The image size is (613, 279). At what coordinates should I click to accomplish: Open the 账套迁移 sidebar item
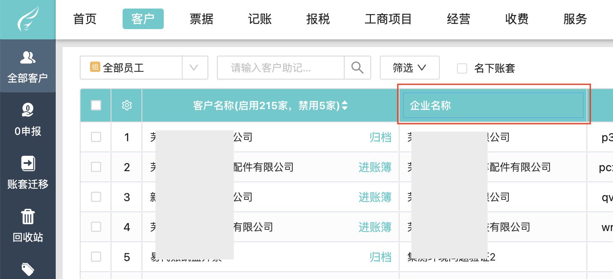pyautogui.click(x=28, y=172)
